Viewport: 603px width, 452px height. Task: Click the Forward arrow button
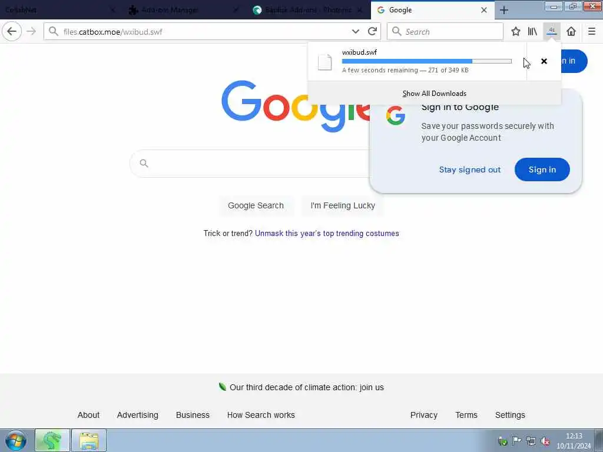[32, 32]
